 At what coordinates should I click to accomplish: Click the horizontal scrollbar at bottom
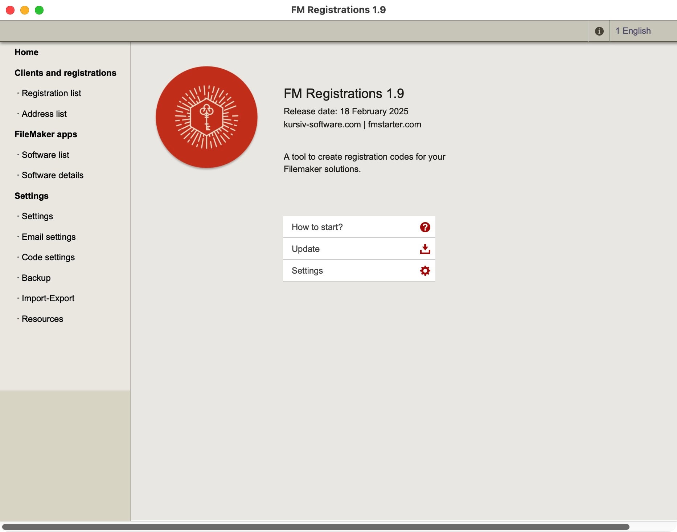[316, 527]
